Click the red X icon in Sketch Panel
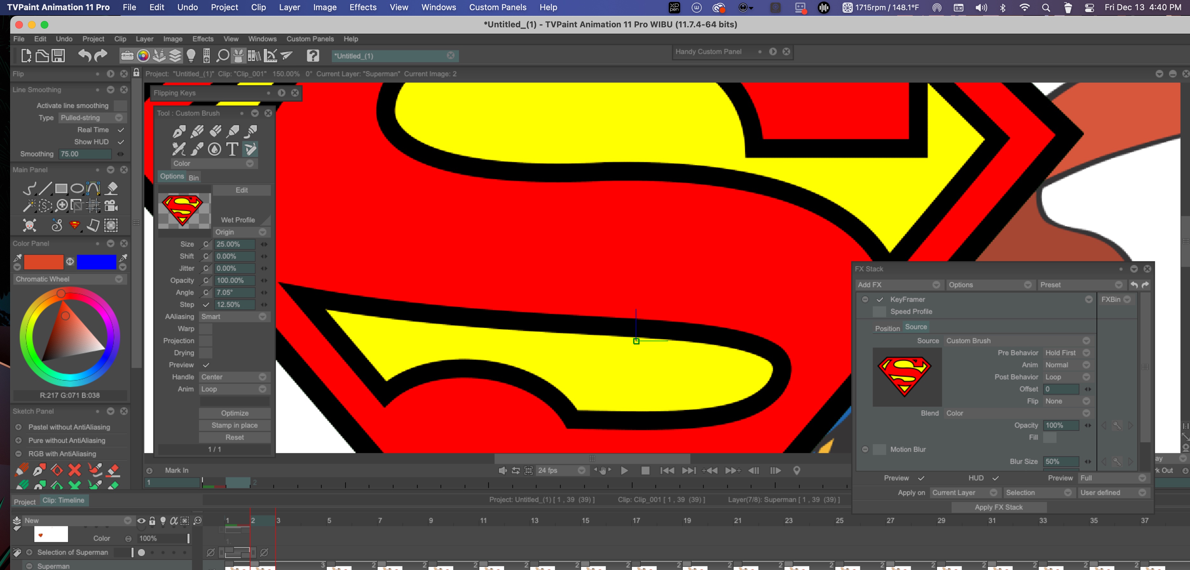 [74, 470]
